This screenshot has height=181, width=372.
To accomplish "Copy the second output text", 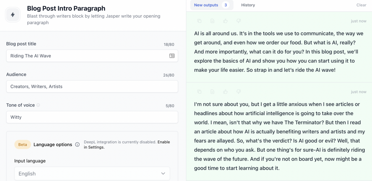I will 199,92.
